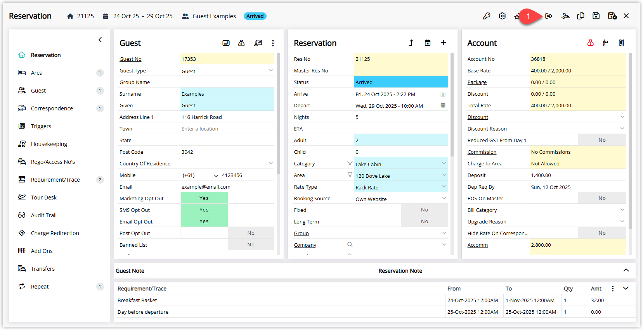643x330 pixels.
Task: Select the Breakfast Basket requirement row
Action: pos(375,300)
